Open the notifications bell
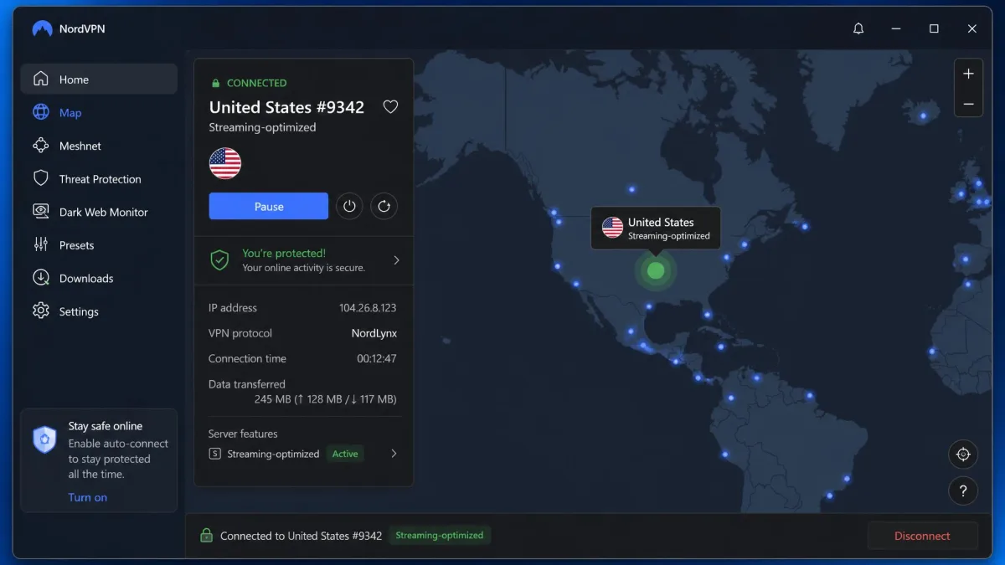Viewport: 1005px width, 565px height. (x=858, y=28)
